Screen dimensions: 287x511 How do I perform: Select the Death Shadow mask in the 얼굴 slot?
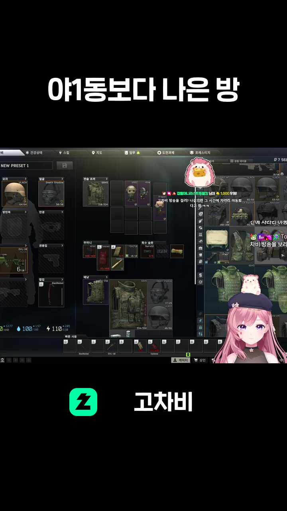[x=51, y=194]
